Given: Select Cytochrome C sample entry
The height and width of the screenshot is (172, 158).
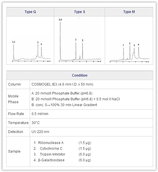Looking at the screenshot, I should pos(62,149).
